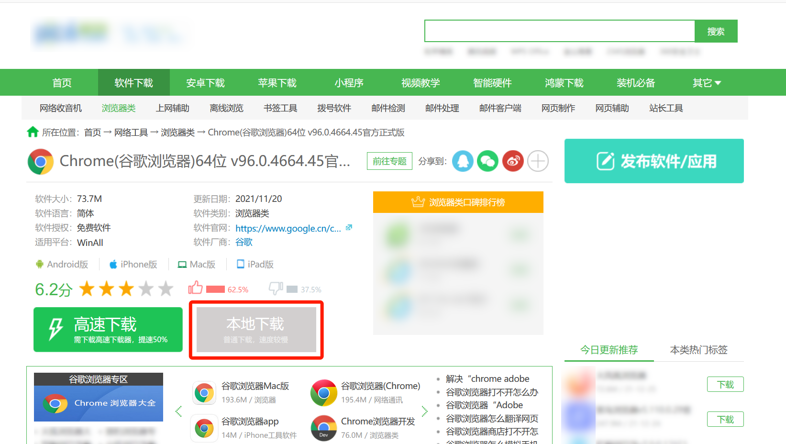Screen dimensions: 786x444
Task: Select the Android版 download option
Action: [62, 264]
